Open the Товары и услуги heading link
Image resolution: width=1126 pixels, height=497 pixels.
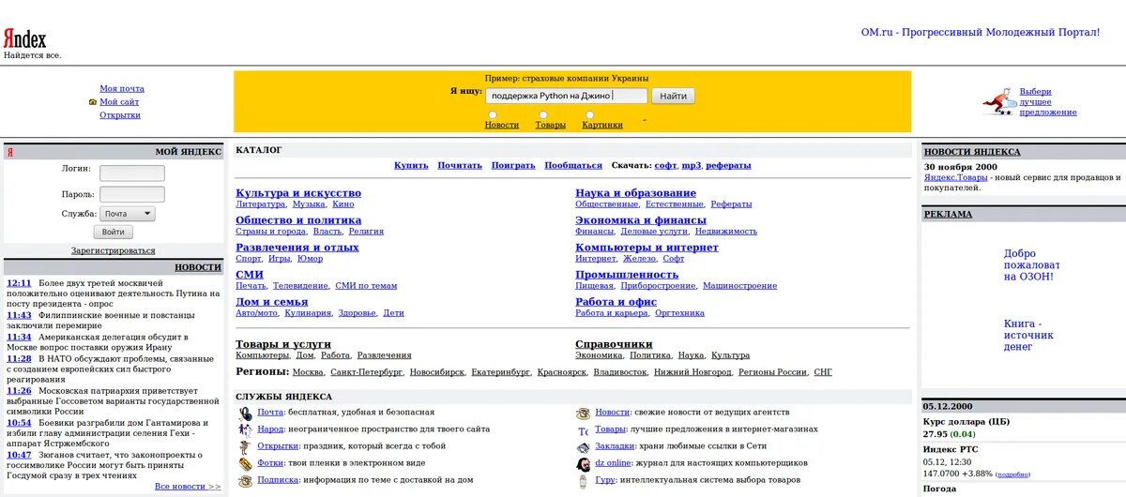283,344
